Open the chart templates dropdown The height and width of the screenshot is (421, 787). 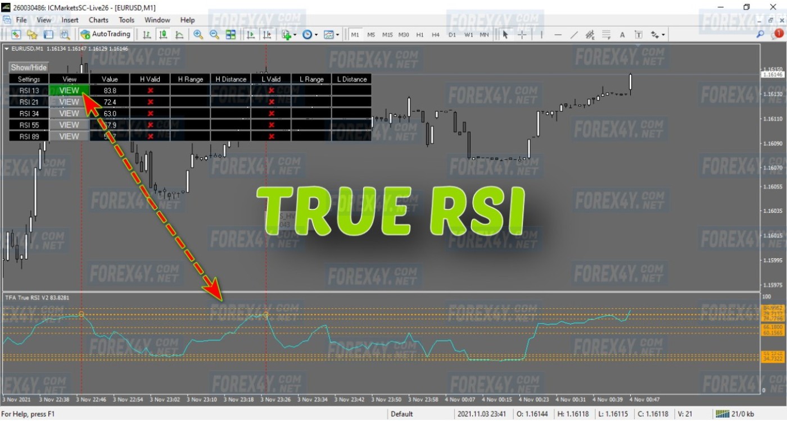(337, 34)
